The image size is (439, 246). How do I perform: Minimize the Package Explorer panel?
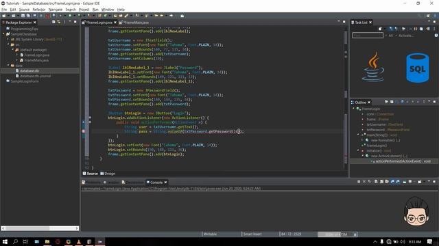(70, 22)
